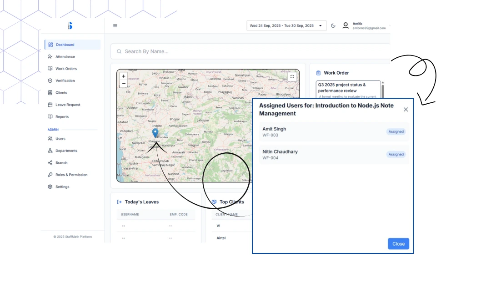Click the Today's Leaves exit icon
Image resolution: width=491 pixels, height=282 pixels.
[119, 202]
